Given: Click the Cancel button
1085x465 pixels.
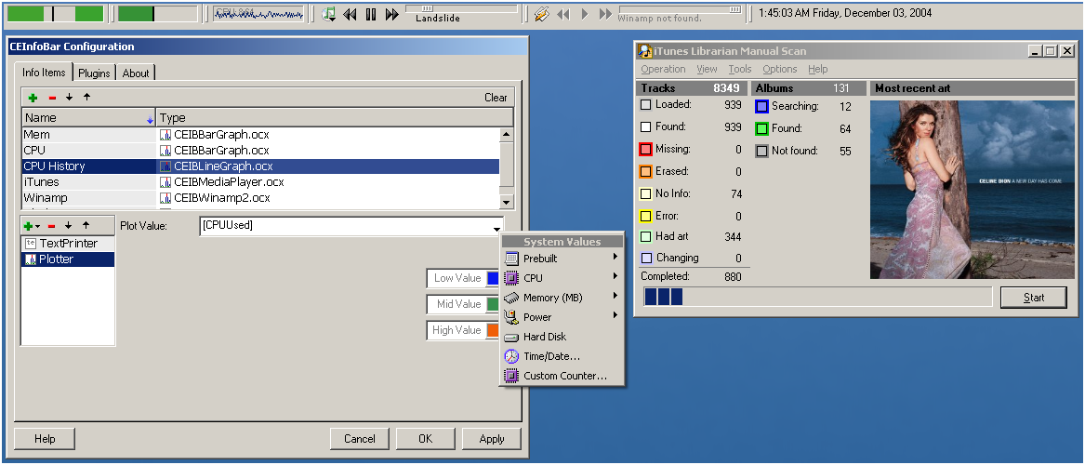Looking at the screenshot, I should pos(360,439).
